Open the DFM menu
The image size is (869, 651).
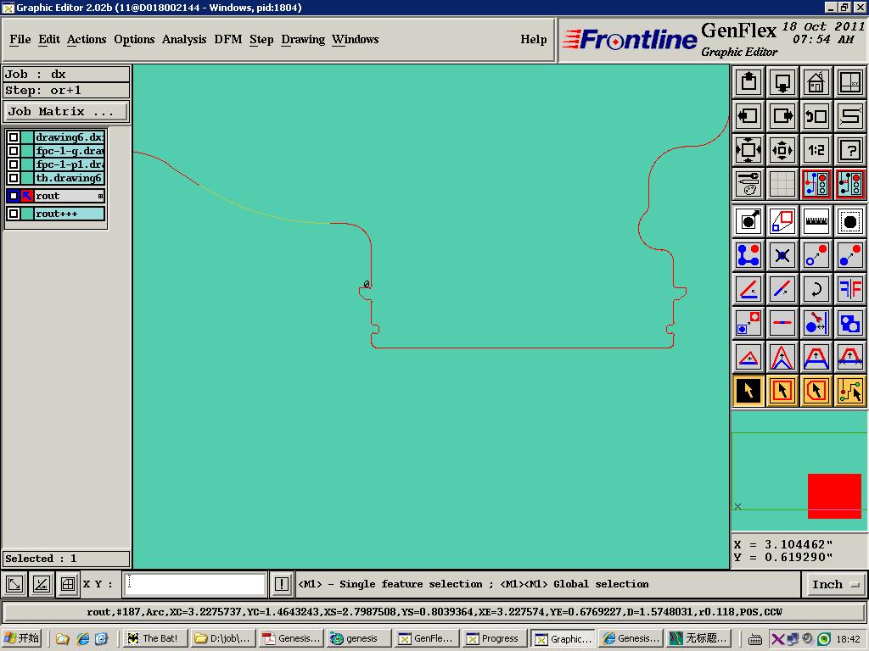pos(228,39)
